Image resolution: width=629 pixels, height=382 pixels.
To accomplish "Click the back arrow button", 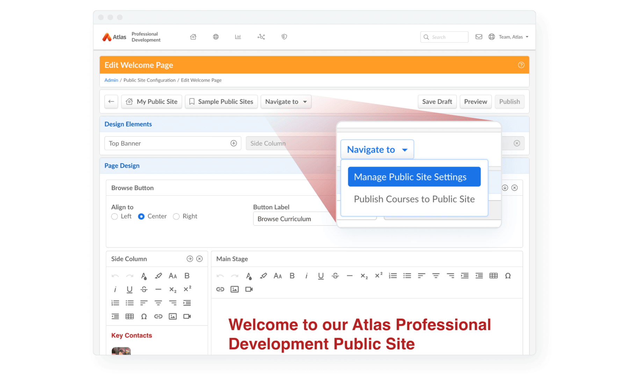I will coord(111,102).
